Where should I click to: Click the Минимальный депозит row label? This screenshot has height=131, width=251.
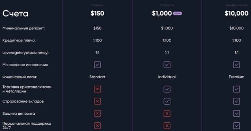pyautogui.click(x=23, y=28)
